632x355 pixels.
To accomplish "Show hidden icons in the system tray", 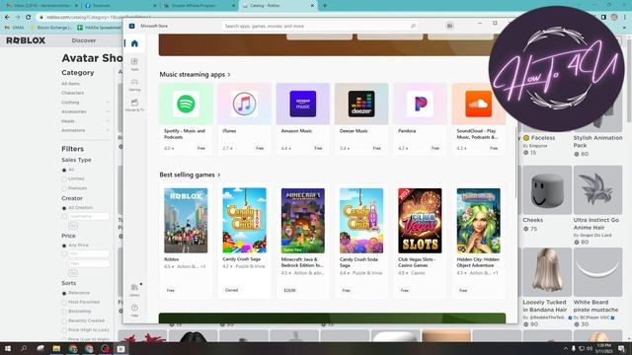I will [566, 348].
